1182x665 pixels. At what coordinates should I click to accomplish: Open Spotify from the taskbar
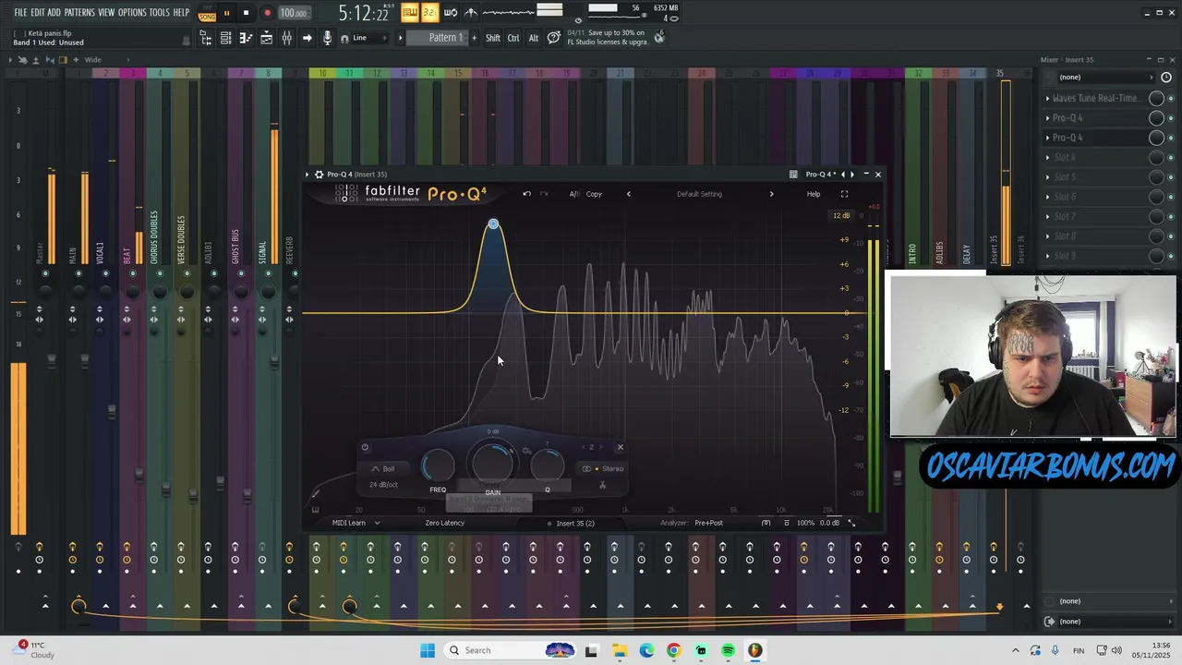pyautogui.click(x=728, y=650)
